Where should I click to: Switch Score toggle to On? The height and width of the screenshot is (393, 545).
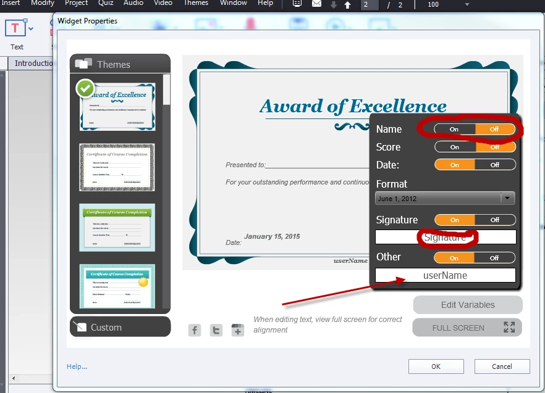[455, 147]
